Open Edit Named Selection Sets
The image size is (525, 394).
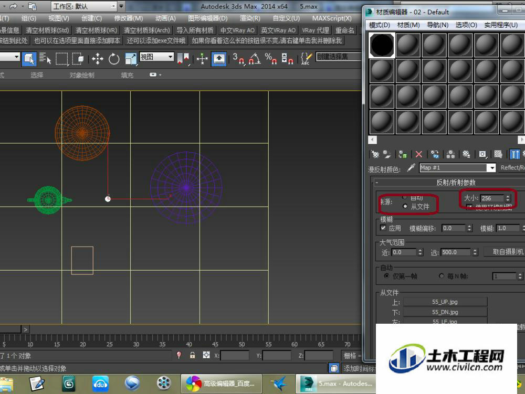[x=307, y=59]
